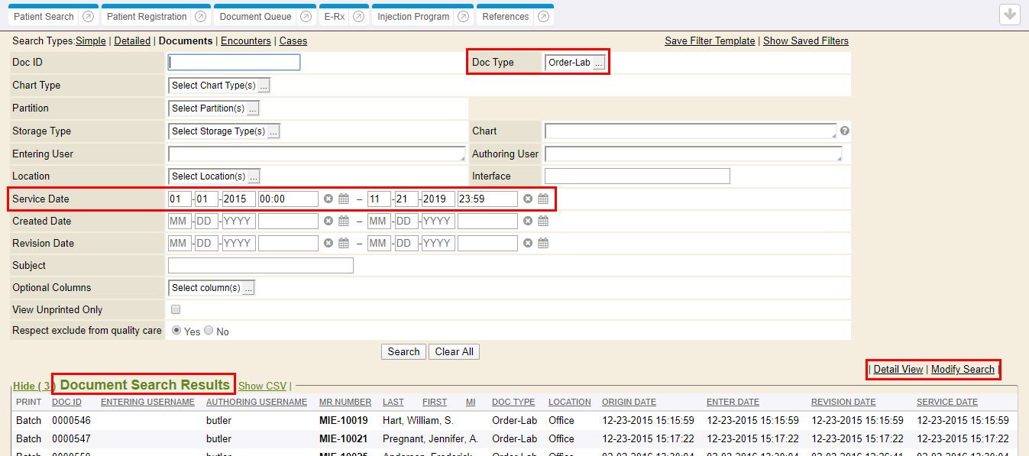Click the down arrow button at top right
Screen dimensions: 1029x456
tap(1009, 15)
